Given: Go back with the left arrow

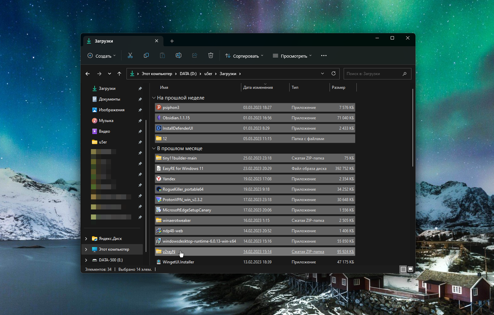Looking at the screenshot, I should [88, 74].
